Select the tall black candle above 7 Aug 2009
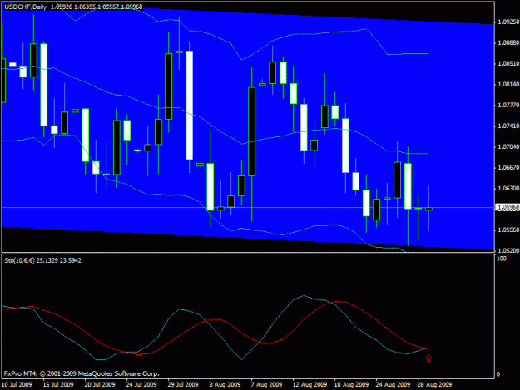The height and width of the screenshot is (390, 520). 252,131
